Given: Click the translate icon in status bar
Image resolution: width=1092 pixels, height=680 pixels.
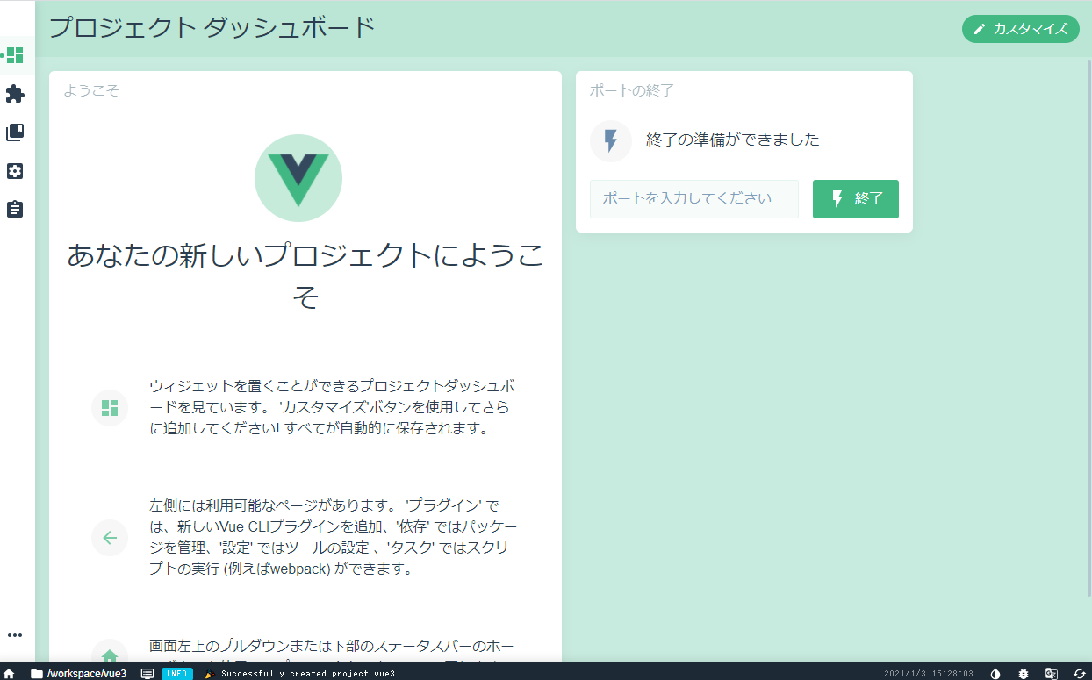Looking at the screenshot, I should (1052, 673).
